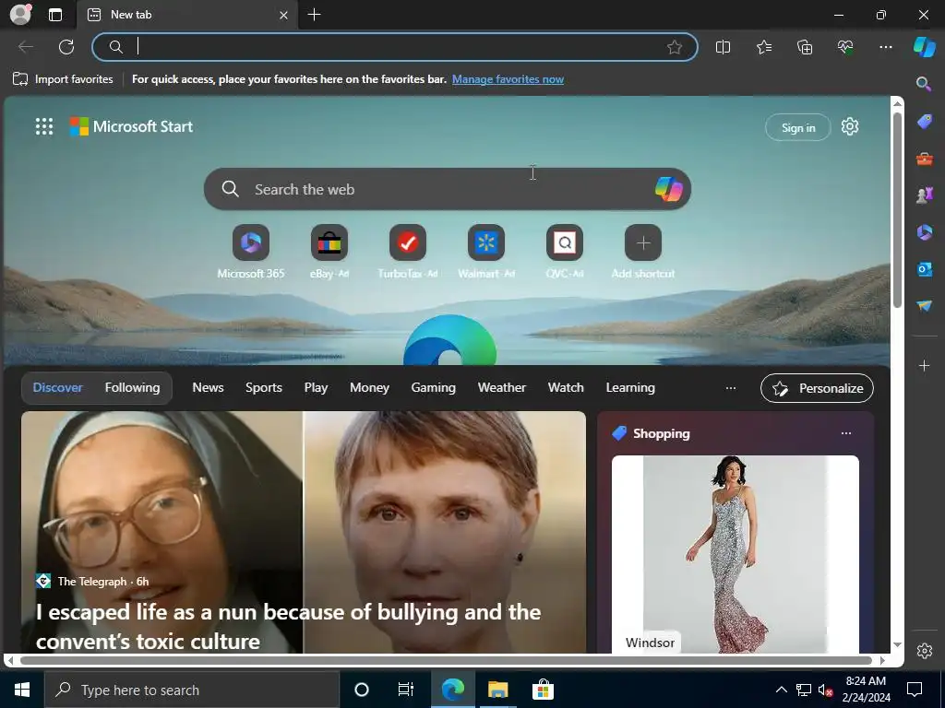Open Manage favorites now link

(508, 79)
